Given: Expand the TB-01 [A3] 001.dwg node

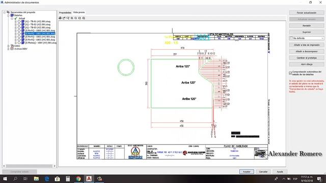Looking at the screenshot, I should (x=16, y=21).
